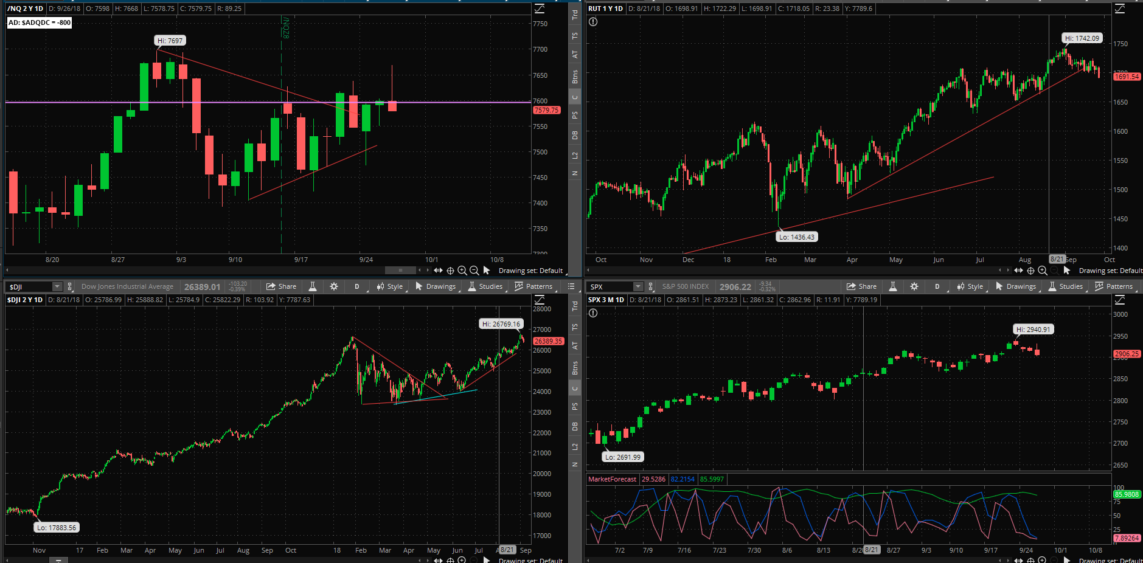Viewport: 1143px width, 563px height.
Task: Open the D timeframe dropdown in $DJI toolbar
Action: [x=358, y=286]
